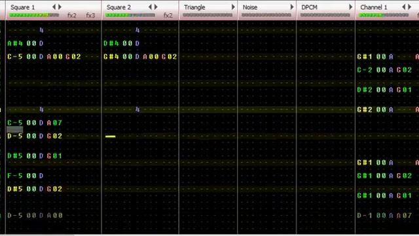Click the Channel 1 volume meter

pyautogui.click(x=384, y=15)
